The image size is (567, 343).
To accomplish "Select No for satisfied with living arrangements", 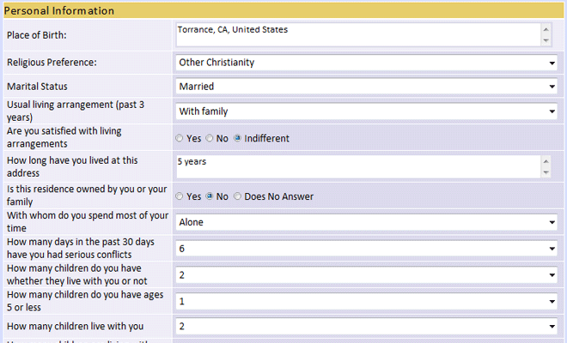I will [209, 138].
